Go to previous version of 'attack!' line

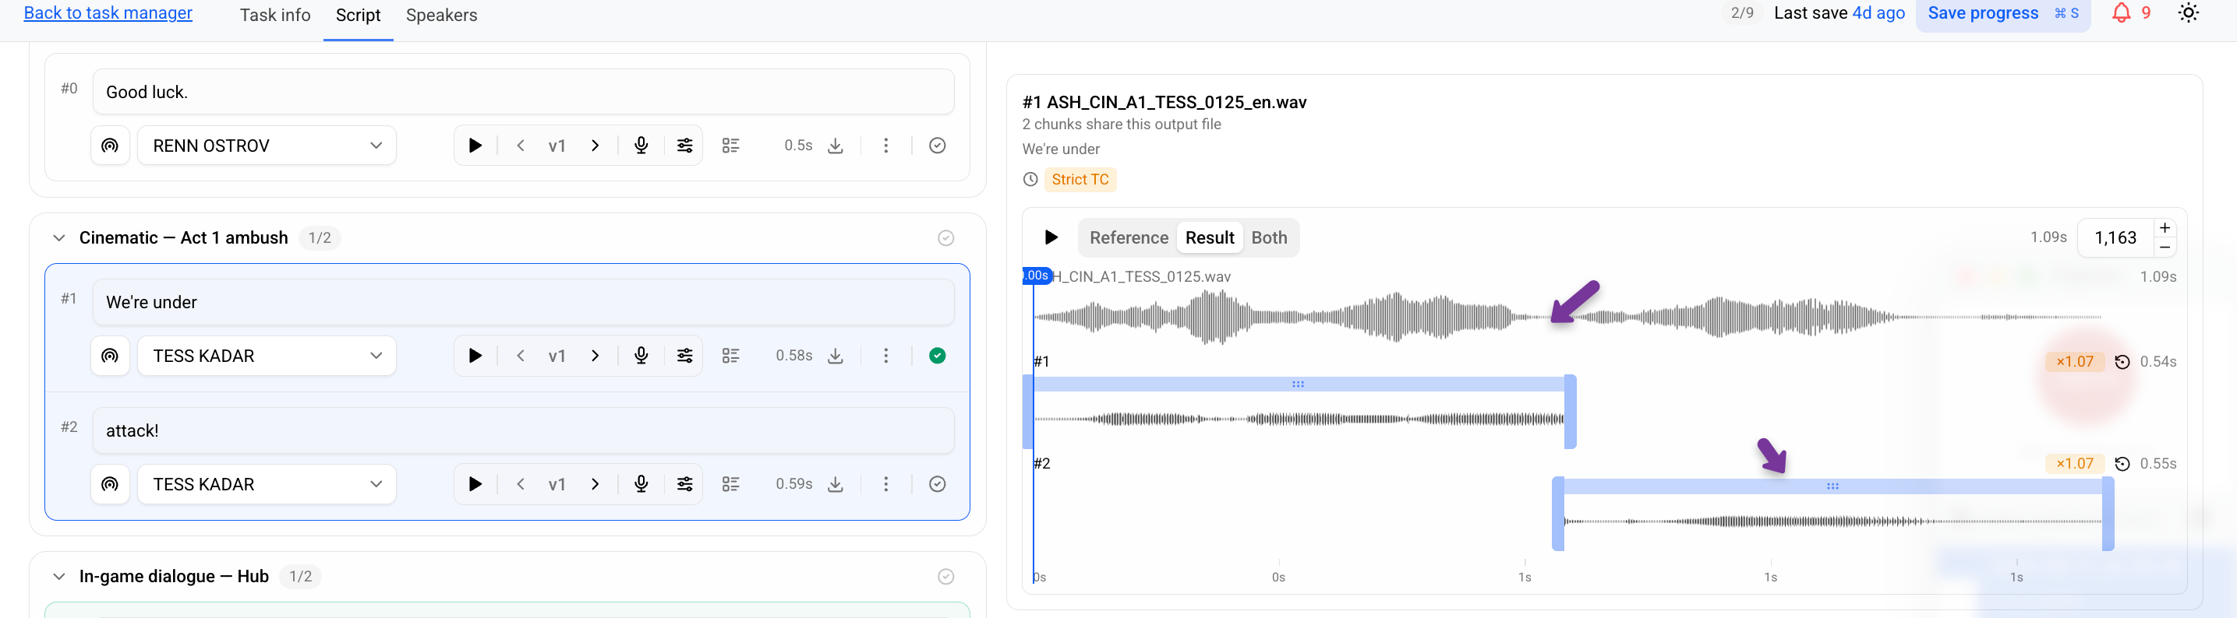520,483
